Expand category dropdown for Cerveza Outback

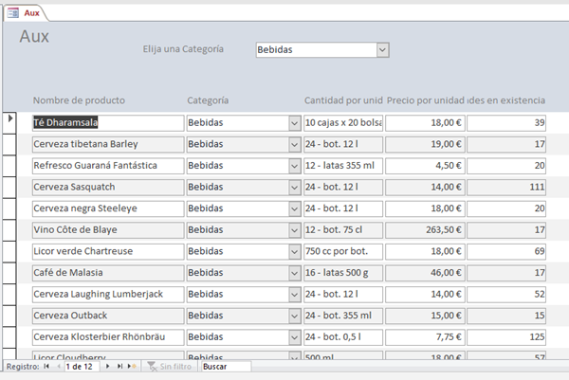(294, 316)
